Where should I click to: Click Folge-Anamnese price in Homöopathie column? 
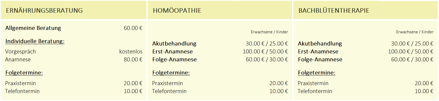(267, 59)
